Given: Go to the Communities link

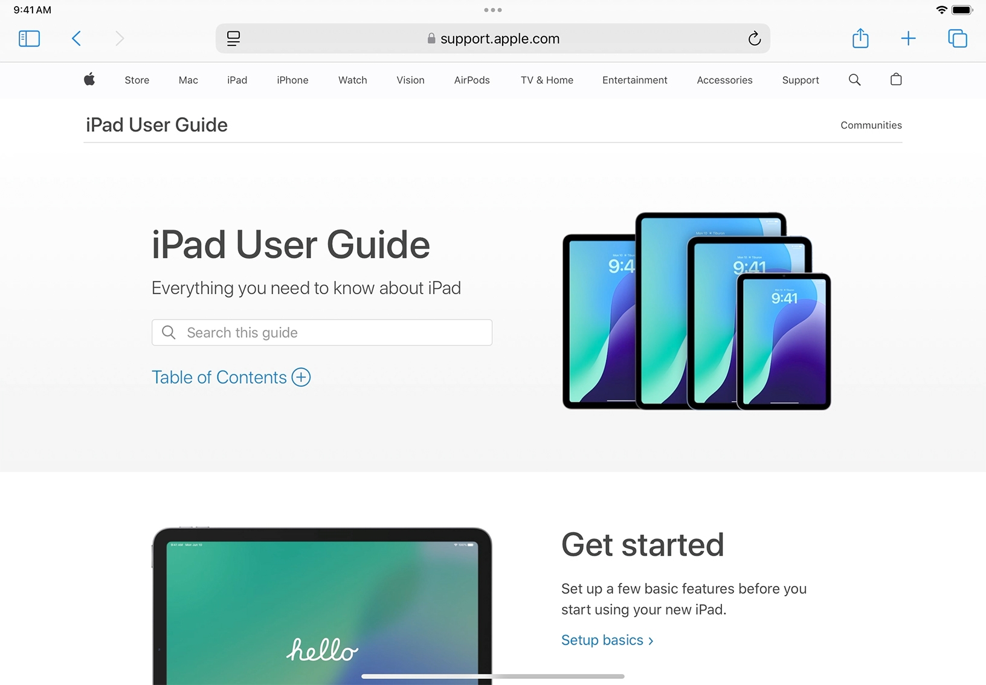Looking at the screenshot, I should tap(871, 125).
